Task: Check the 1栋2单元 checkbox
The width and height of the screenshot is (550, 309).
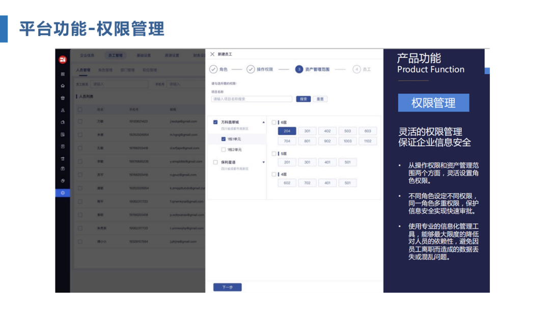Action: pos(224,149)
